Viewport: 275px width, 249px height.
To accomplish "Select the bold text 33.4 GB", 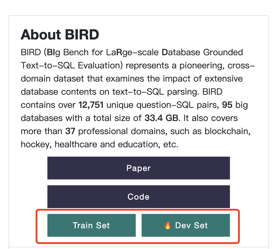I will (x=161, y=118).
